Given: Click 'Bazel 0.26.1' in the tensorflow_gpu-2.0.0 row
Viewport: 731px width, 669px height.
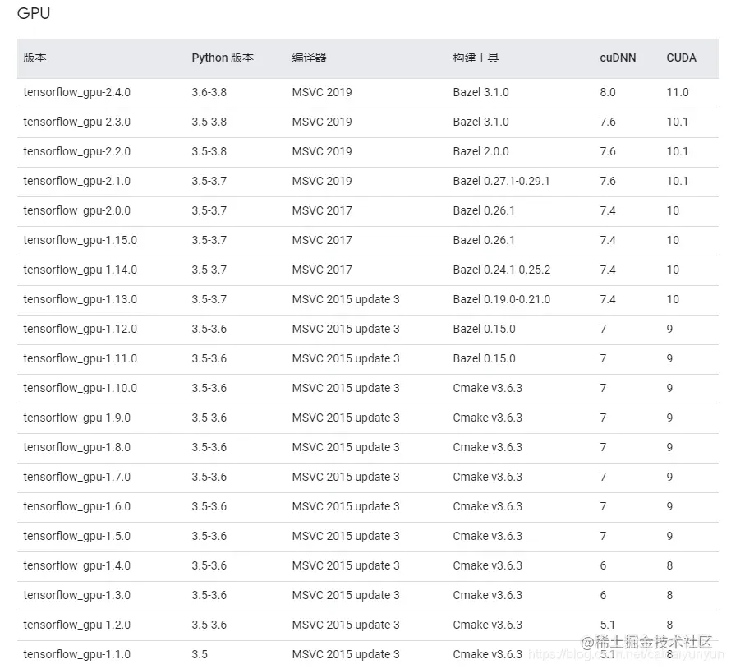Looking at the screenshot, I should [x=484, y=210].
